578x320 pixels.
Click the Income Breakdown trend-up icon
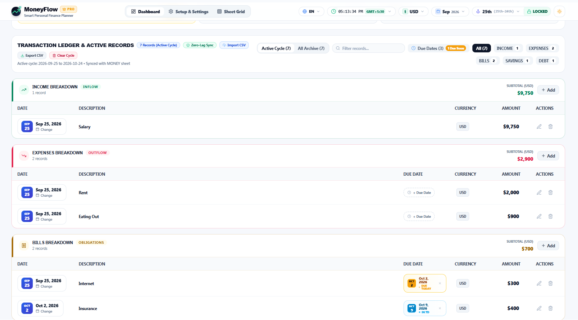pyautogui.click(x=24, y=90)
